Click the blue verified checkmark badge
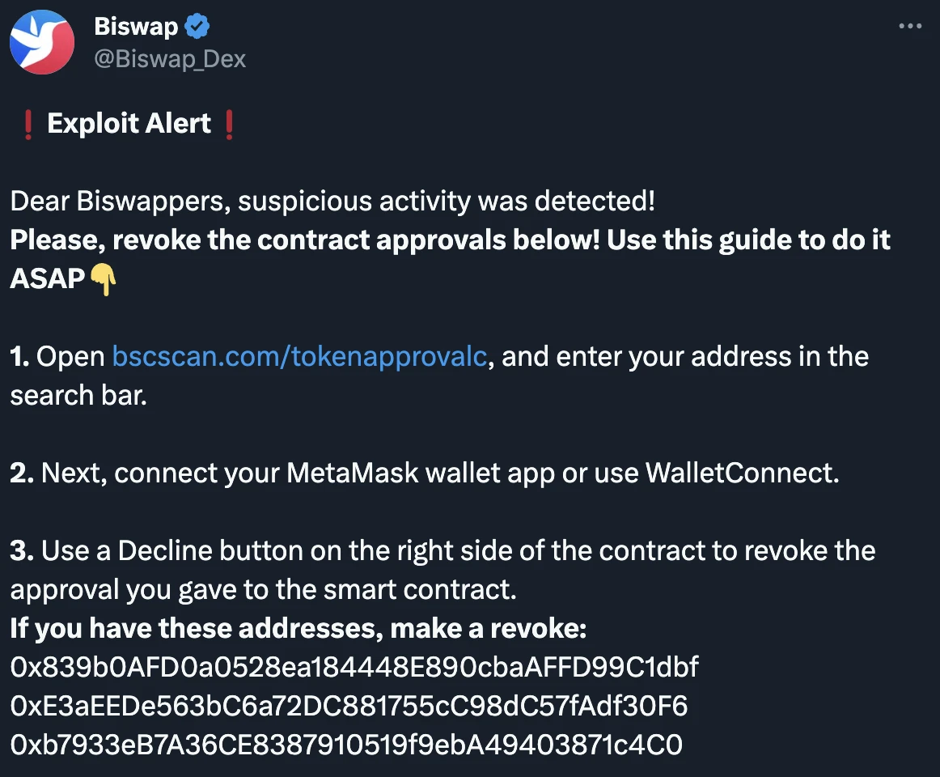Screen dimensions: 940x777 (195, 25)
